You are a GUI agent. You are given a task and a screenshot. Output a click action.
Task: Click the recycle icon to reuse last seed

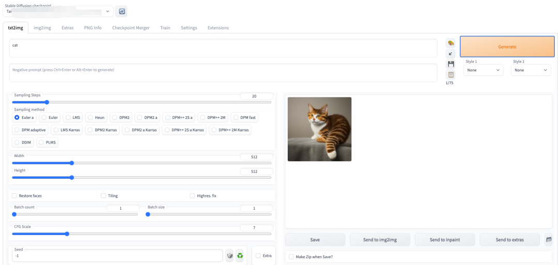[239, 255]
